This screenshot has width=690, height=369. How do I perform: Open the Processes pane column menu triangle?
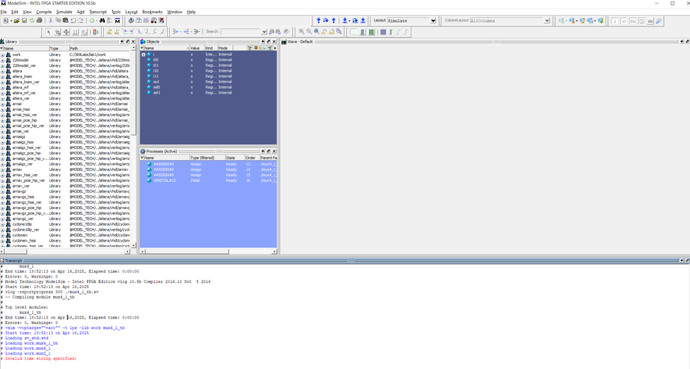pos(142,157)
